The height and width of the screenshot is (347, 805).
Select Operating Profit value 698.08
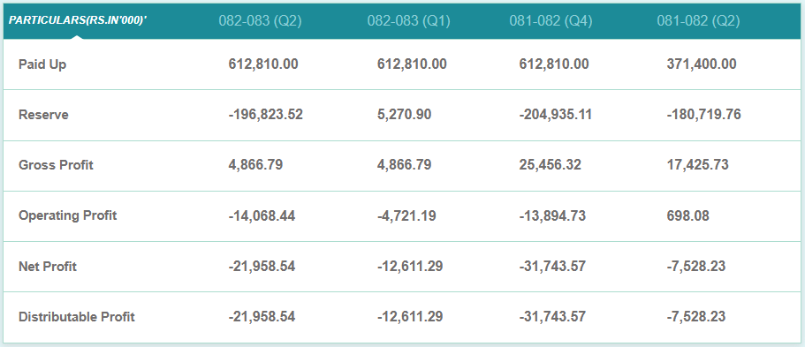688,215
